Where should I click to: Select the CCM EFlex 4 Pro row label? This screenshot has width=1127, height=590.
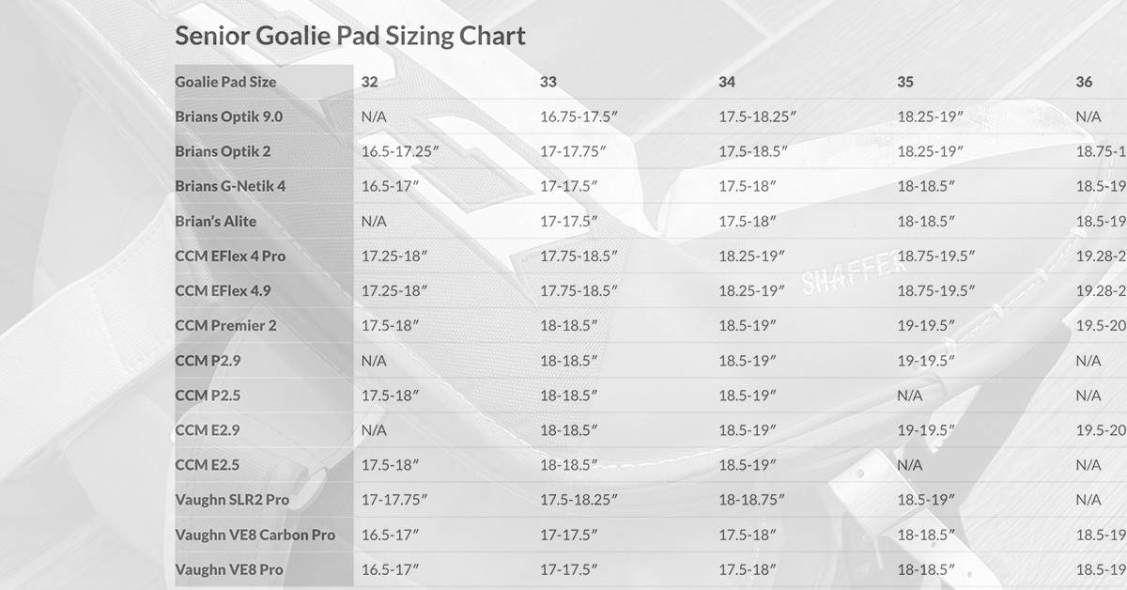[x=230, y=256]
